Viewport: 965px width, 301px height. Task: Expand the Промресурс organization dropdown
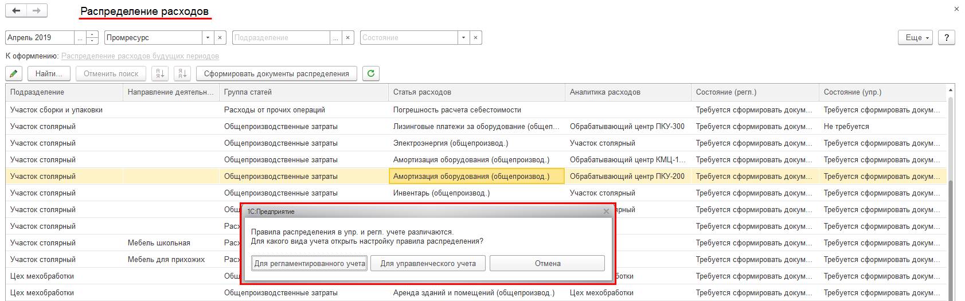(x=208, y=38)
